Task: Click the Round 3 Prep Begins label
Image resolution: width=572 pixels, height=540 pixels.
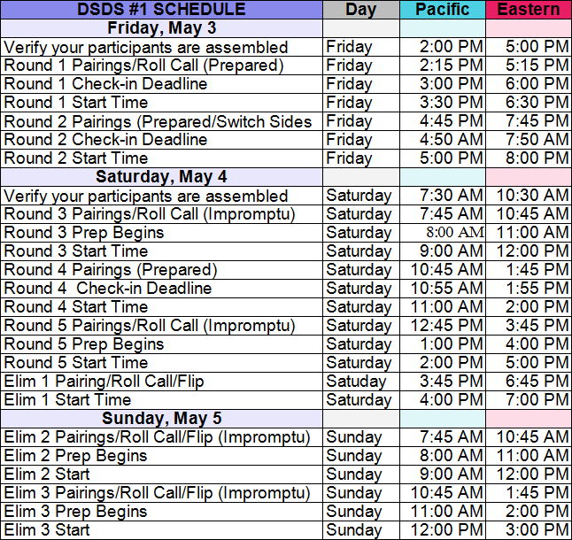Action: (x=84, y=233)
